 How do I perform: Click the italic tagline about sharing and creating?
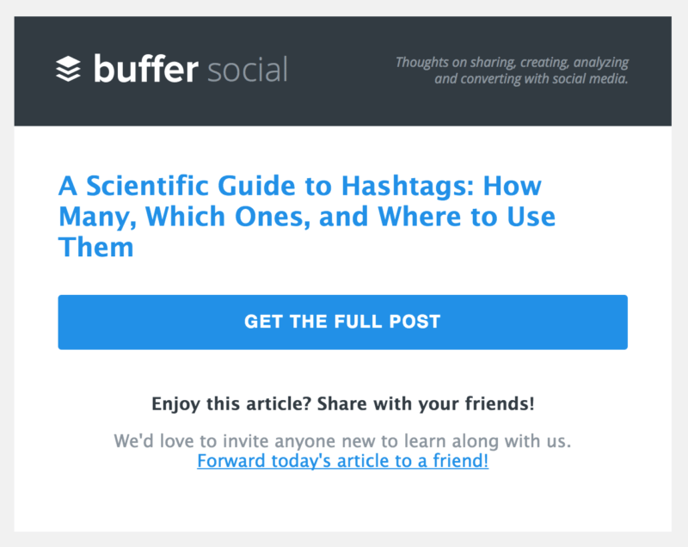511,70
